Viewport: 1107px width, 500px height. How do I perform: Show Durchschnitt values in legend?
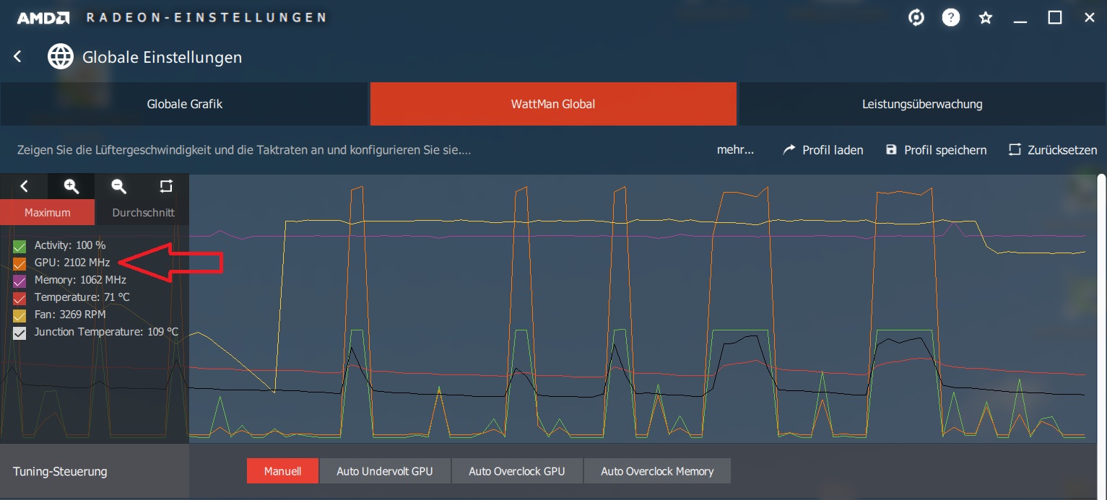pyautogui.click(x=143, y=212)
